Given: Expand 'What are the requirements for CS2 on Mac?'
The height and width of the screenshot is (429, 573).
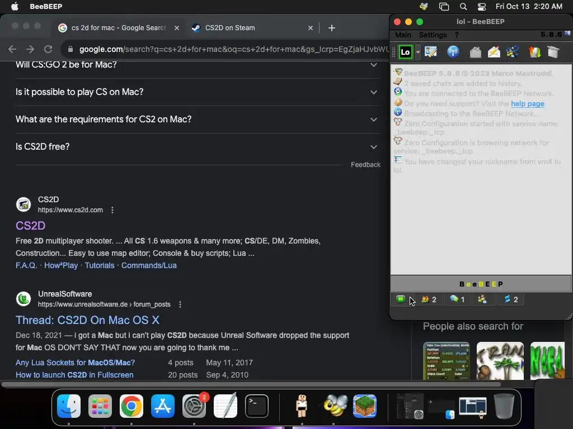Looking at the screenshot, I should (x=196, y=120).
